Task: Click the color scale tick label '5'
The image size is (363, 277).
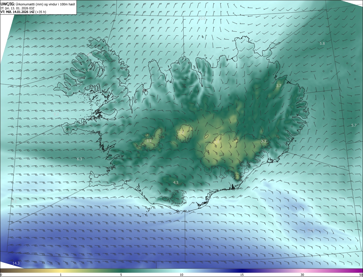Action: pos(121,275)
